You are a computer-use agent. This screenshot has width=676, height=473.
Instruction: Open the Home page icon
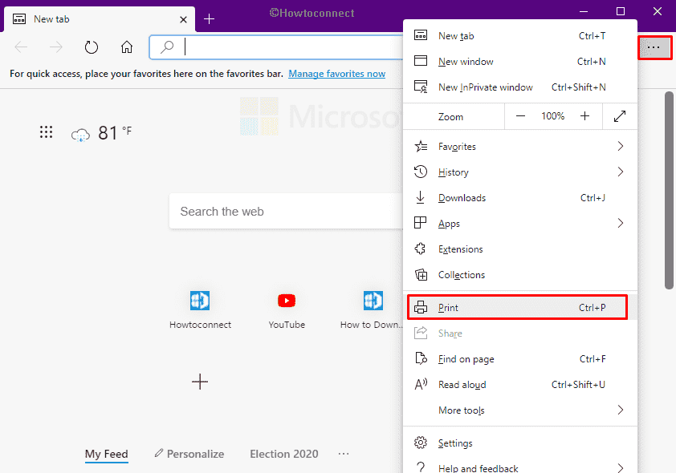[126, 46]
